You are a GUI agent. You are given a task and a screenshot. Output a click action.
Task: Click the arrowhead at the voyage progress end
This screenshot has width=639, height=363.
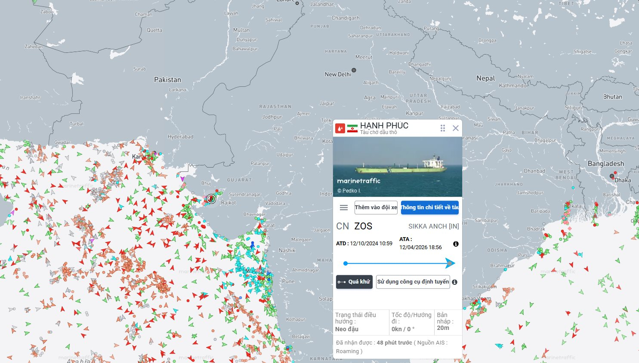(451, 262)
